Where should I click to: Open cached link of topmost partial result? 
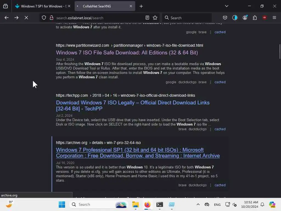(x=220, y=32)
